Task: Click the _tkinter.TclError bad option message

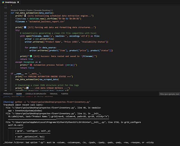Action: coord(78,143)
